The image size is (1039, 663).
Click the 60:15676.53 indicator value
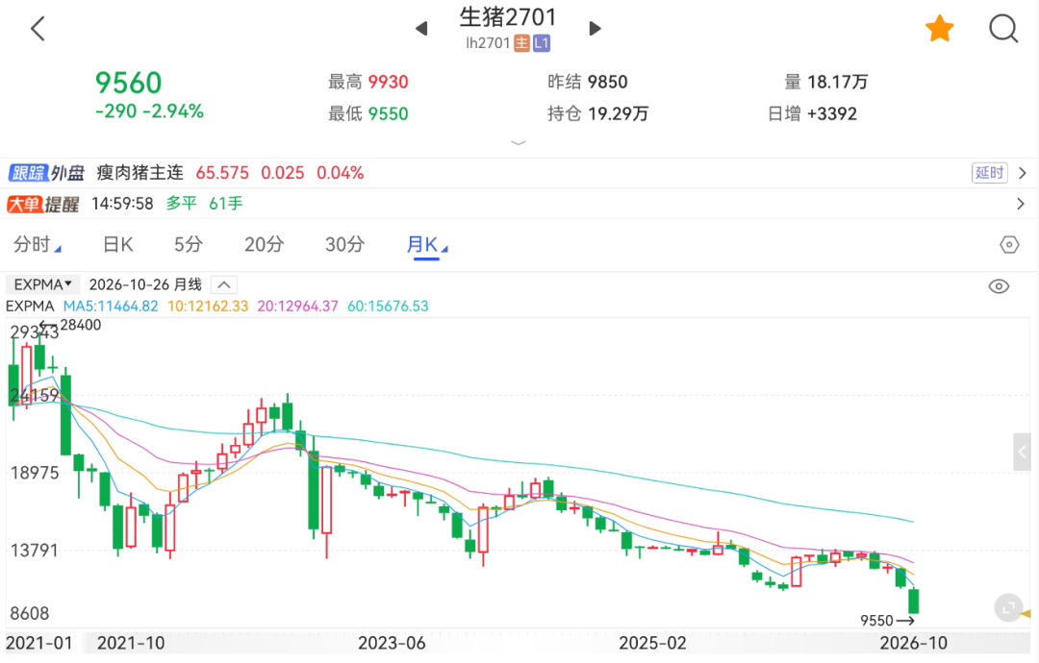click(389, 307)
